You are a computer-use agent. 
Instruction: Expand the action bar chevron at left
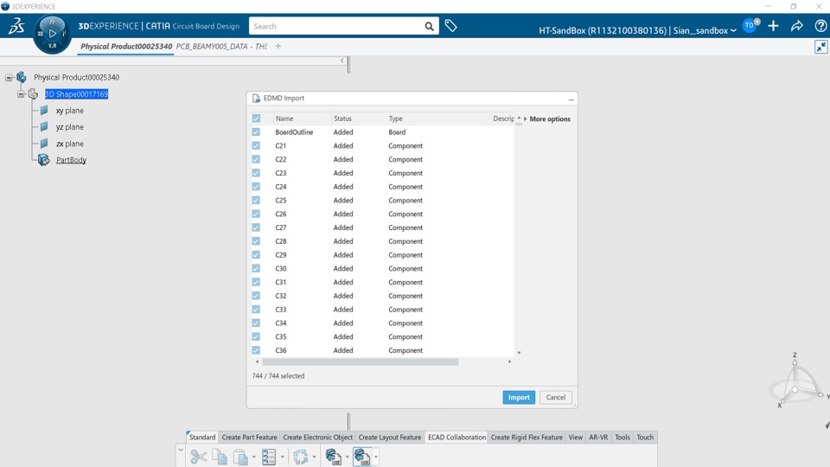pos(181,451)
